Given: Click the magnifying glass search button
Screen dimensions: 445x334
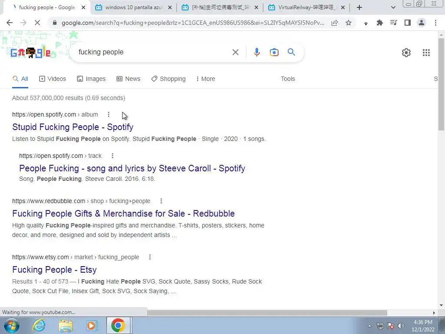Looking at the screenshot, I should [291, 52].
